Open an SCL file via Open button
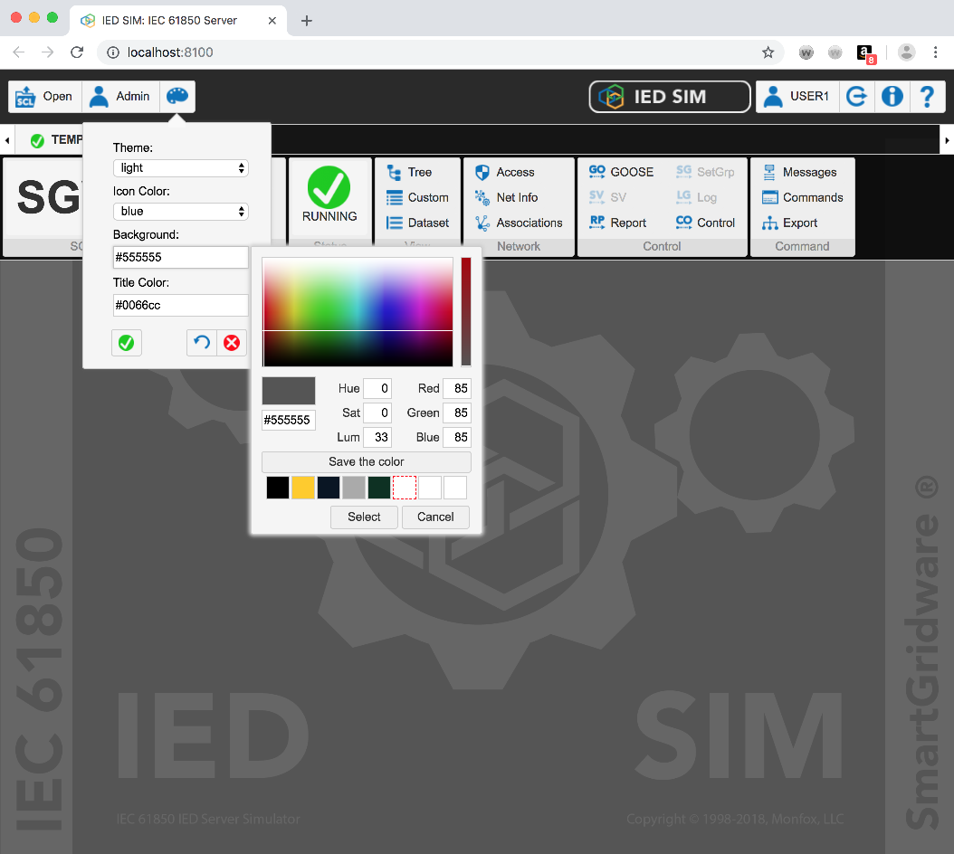Screen dimensions: 954x854 coord(44,96)
